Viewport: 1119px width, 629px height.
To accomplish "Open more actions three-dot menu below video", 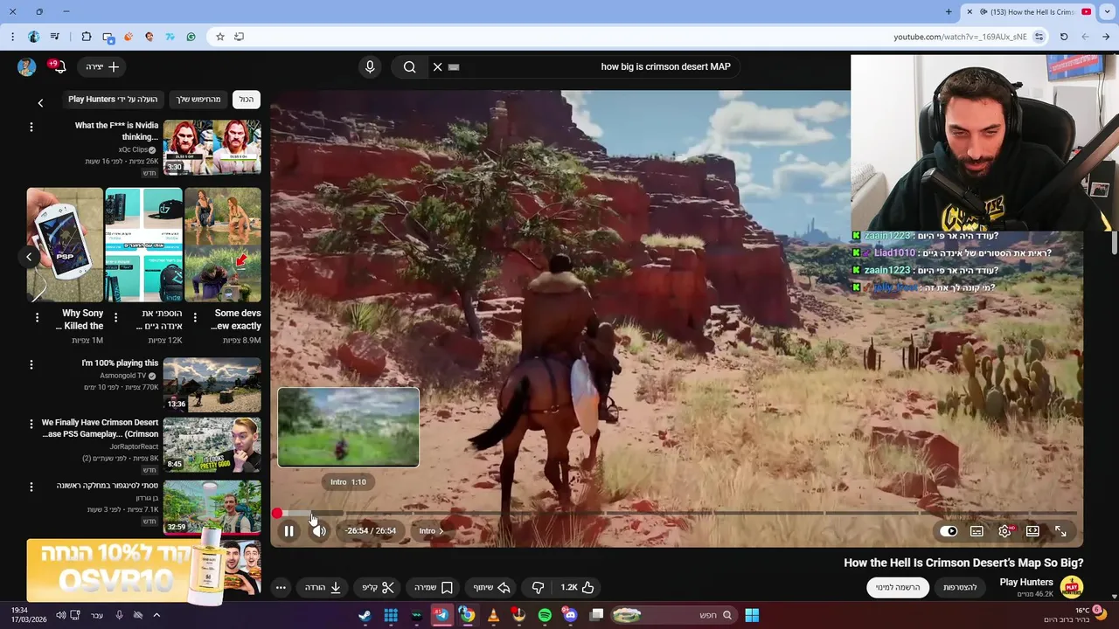I will pos(281,588).
